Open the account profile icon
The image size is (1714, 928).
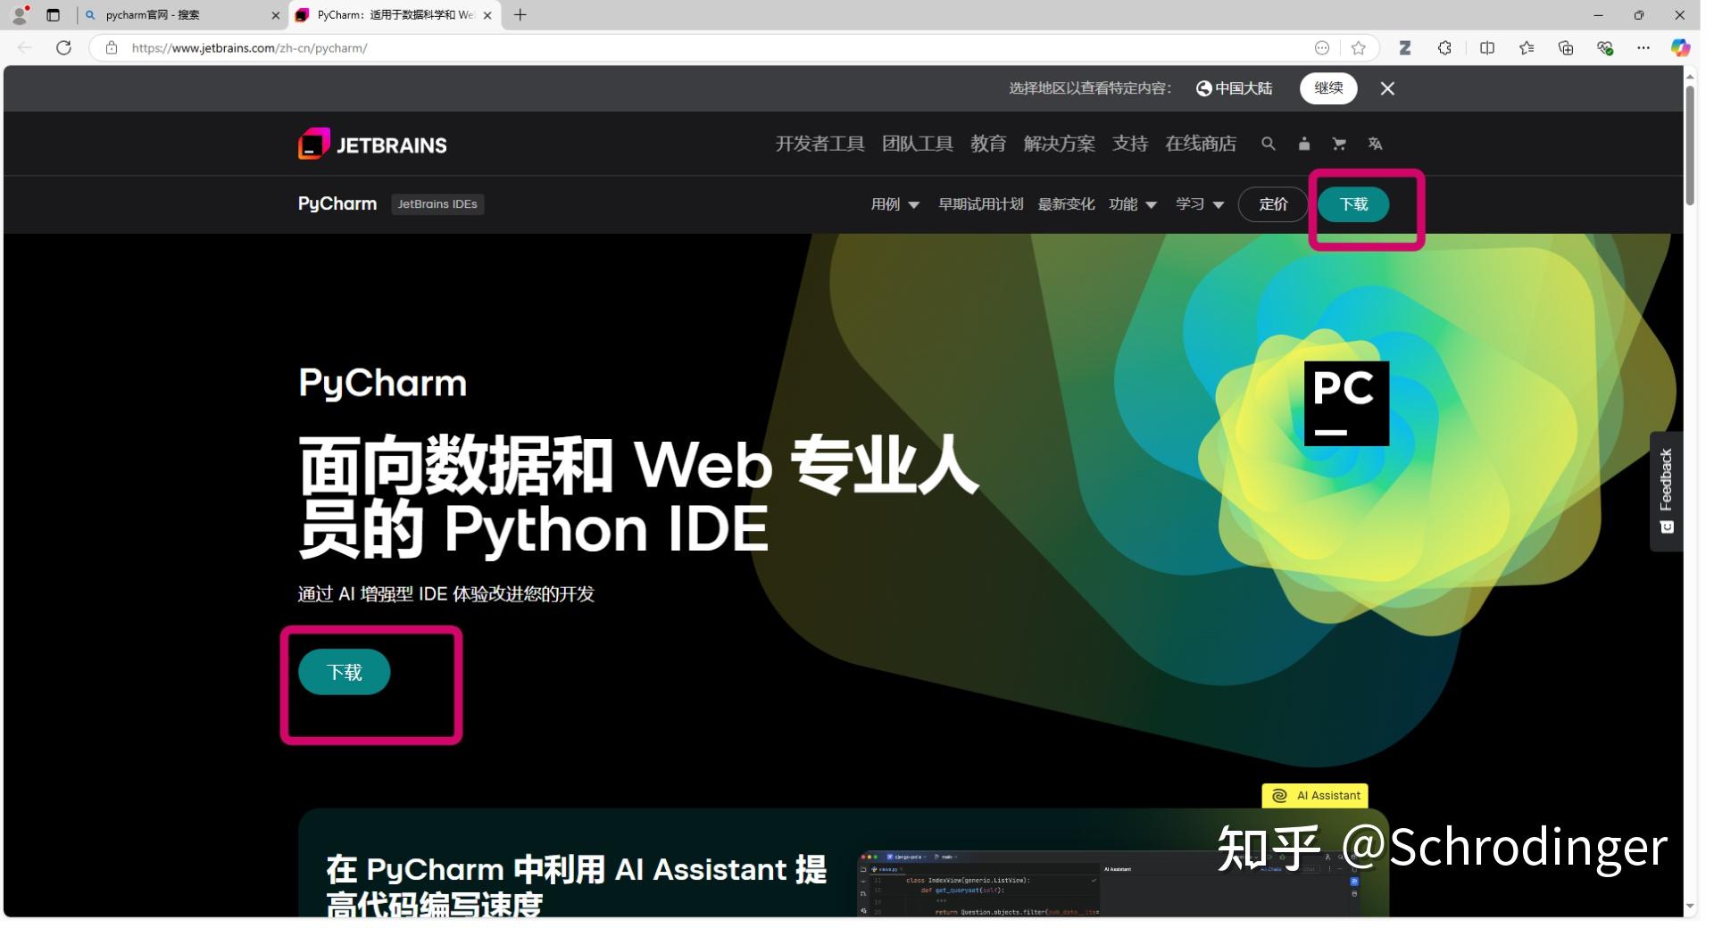click(x=1304, y=144)
